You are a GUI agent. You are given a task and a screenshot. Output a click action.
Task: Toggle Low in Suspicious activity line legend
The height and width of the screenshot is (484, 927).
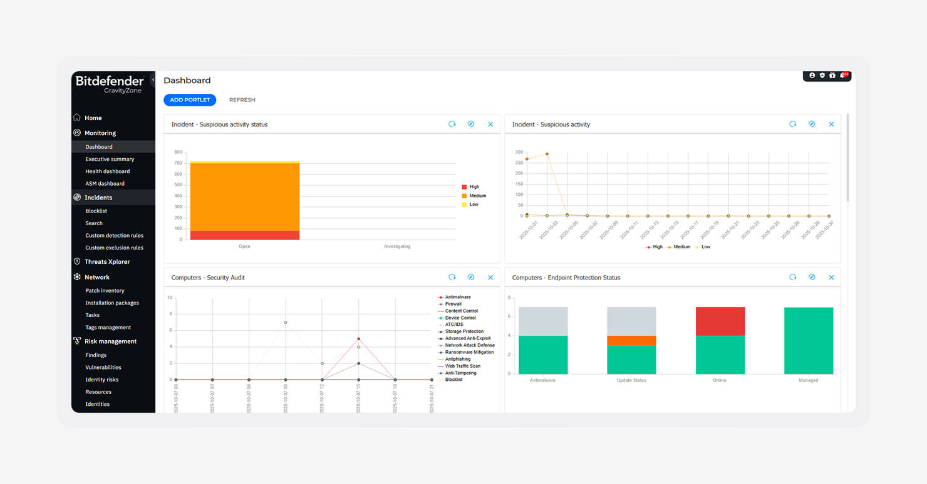coord(702,247)
